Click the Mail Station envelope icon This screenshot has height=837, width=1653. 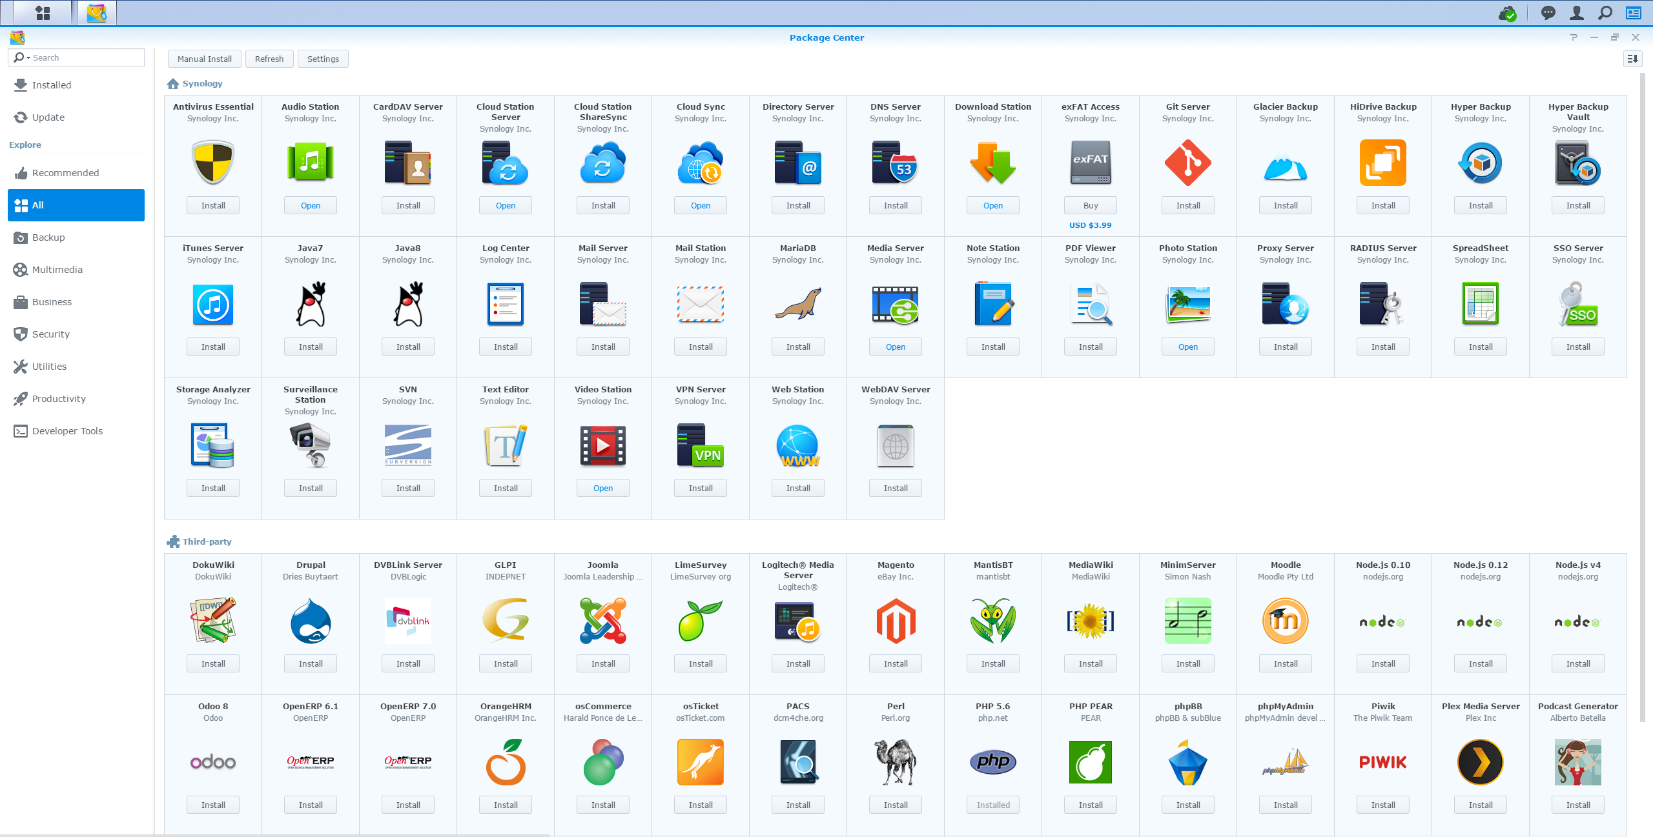(x=701, y=304)
